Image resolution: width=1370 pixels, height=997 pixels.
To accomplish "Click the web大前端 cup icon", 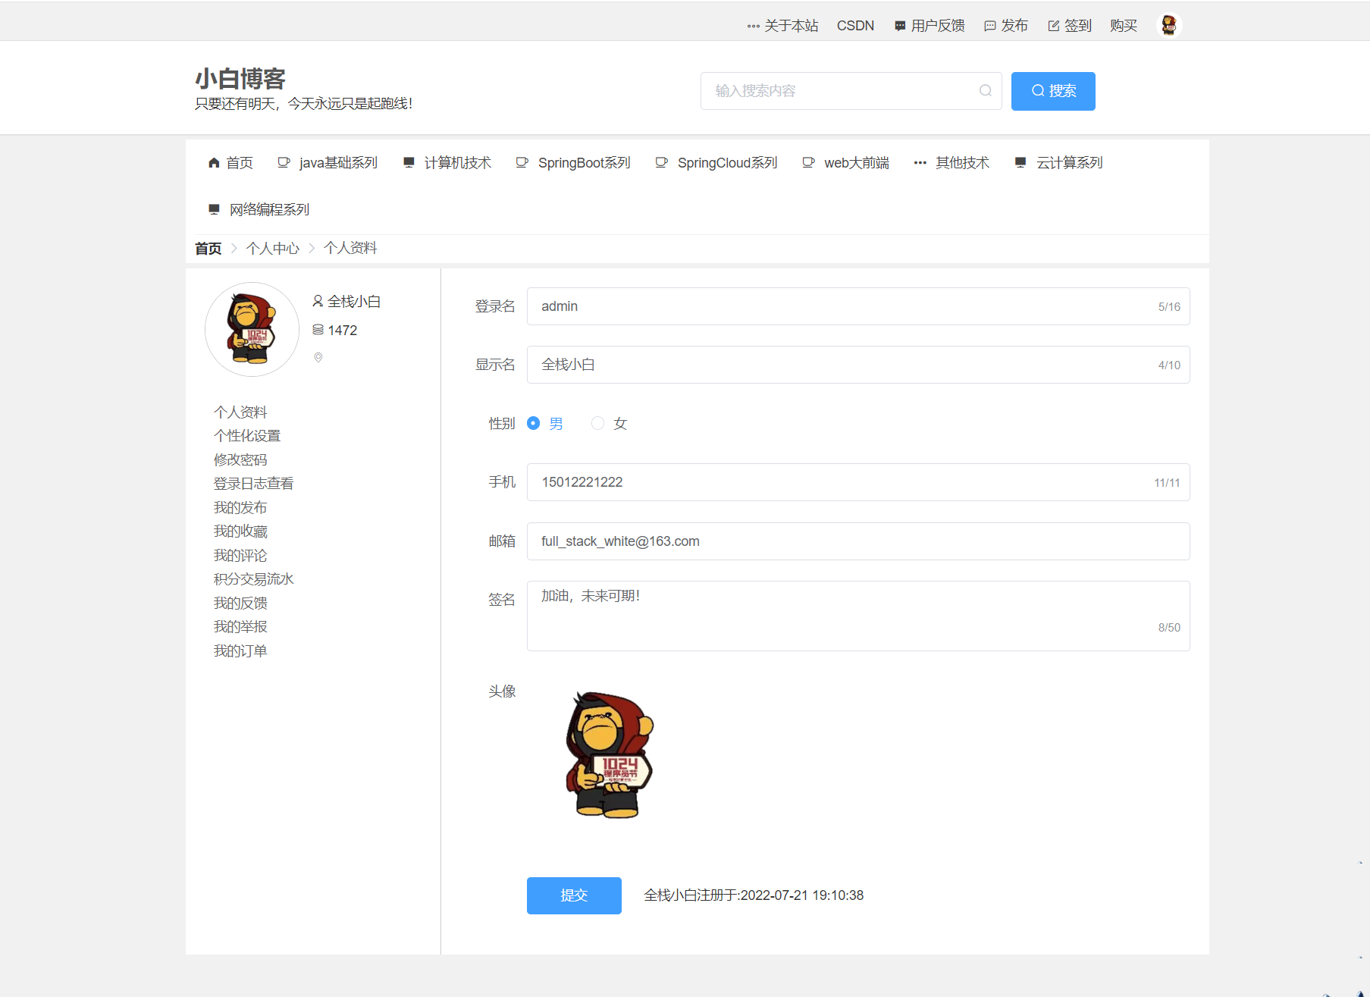I will 808,162.
